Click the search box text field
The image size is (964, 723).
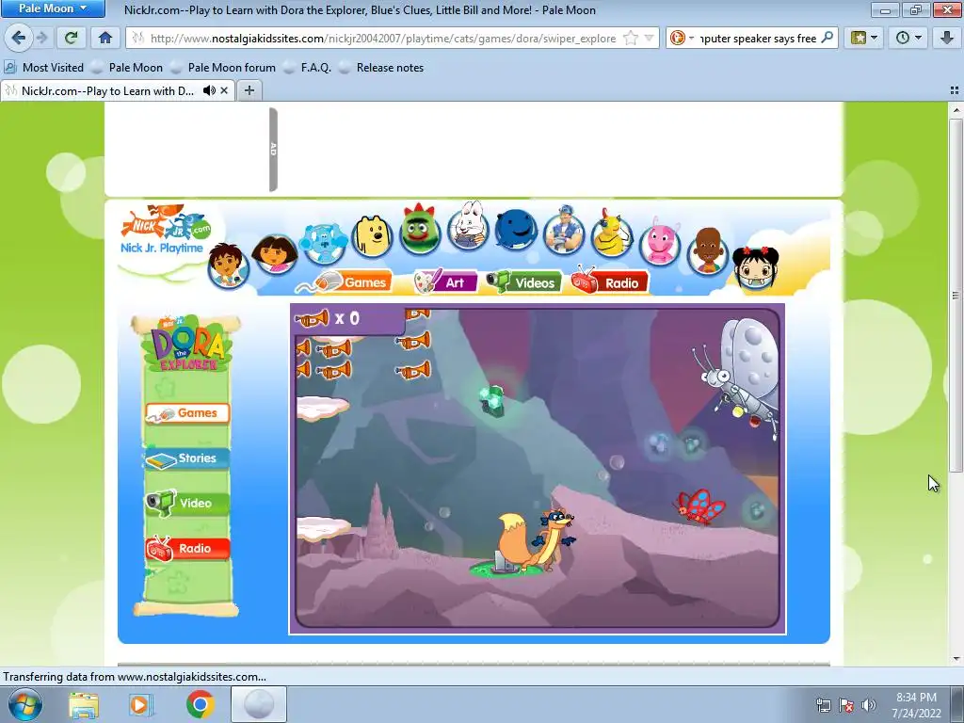pyautogui.click(x=758, y=38)
